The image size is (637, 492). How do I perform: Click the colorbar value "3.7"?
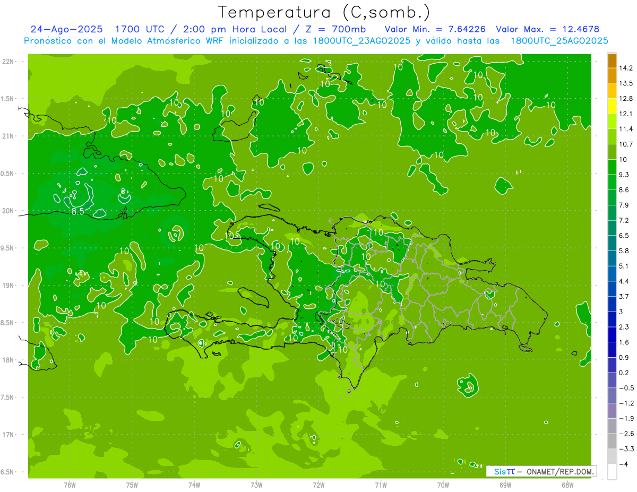[624, 296]
